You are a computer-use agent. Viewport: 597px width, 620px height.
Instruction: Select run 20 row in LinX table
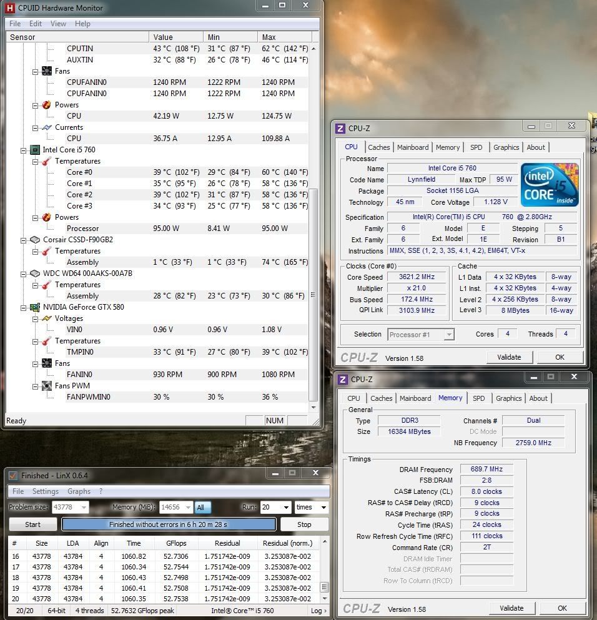pyautogui.click(x=164, y=599)
